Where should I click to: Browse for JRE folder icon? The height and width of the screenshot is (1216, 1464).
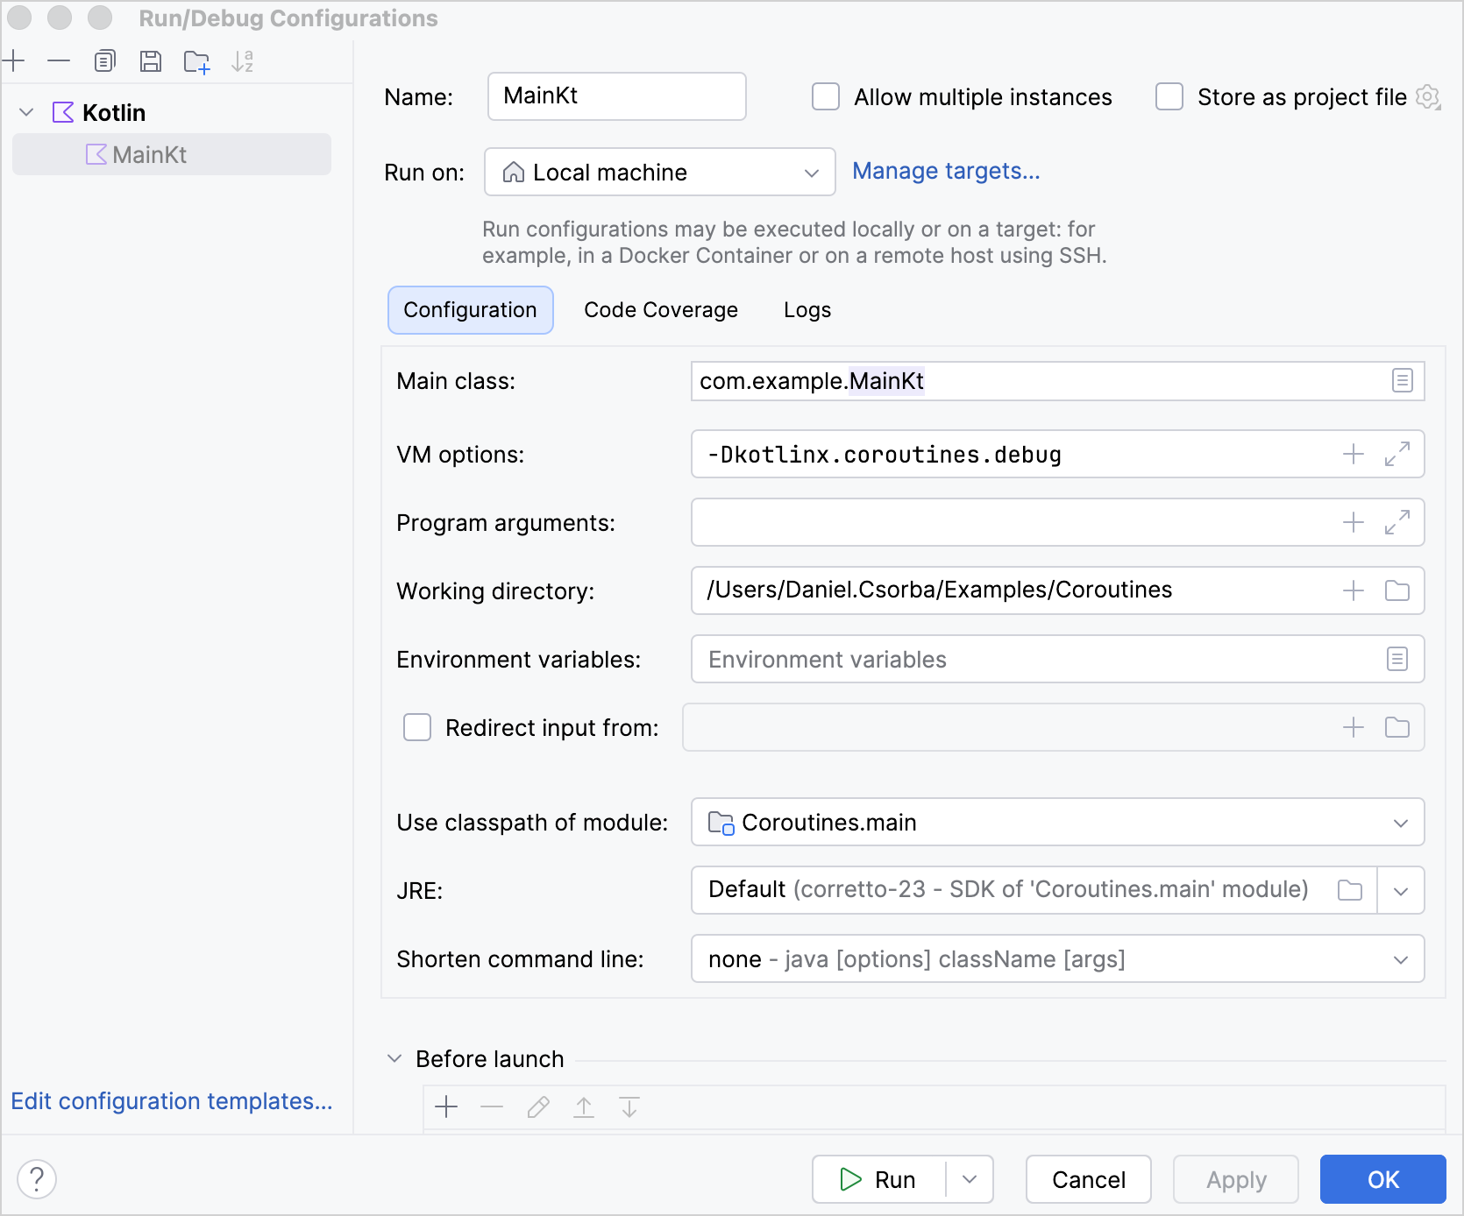pos(1350,890)
